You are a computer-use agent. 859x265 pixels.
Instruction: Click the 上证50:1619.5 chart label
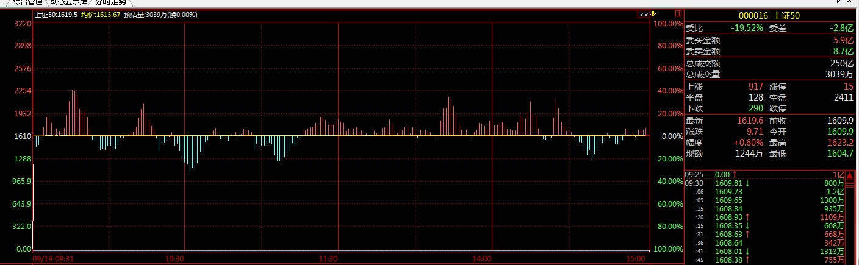click(x=56, y=14)
